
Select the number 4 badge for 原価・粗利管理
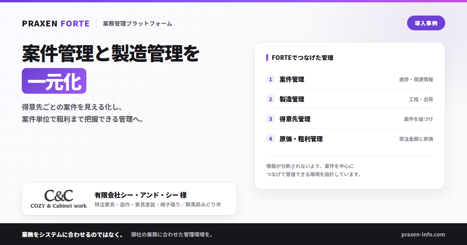(x=270, y=139)
